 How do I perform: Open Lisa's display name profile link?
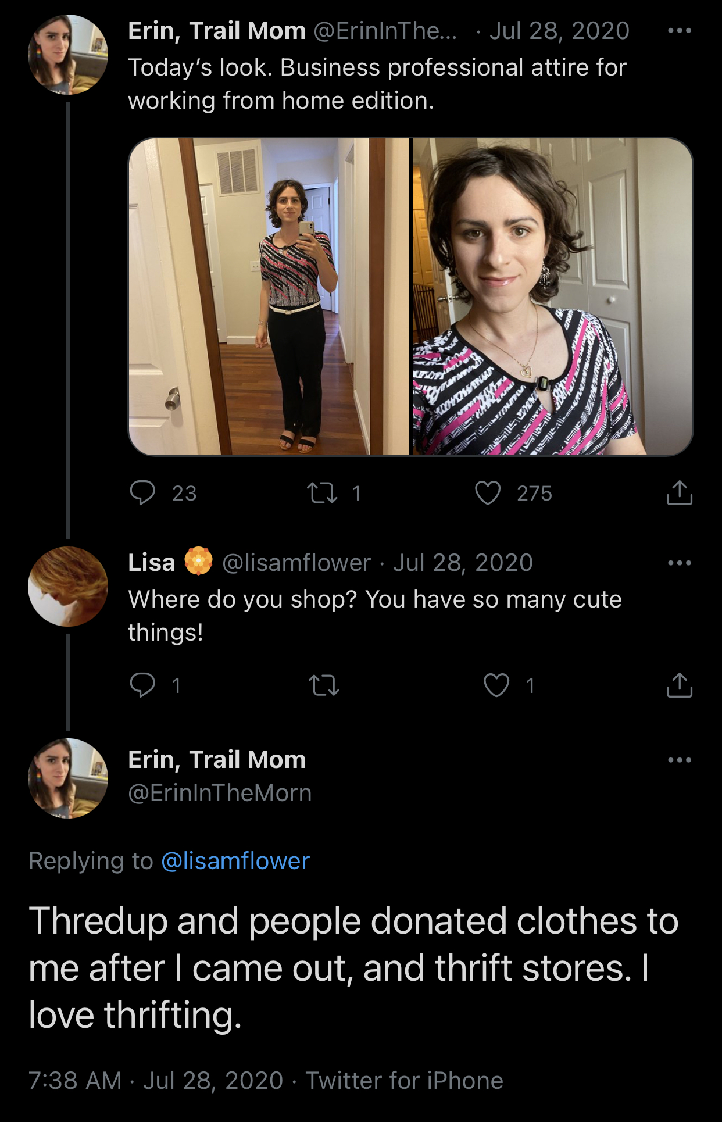[152, 563]
